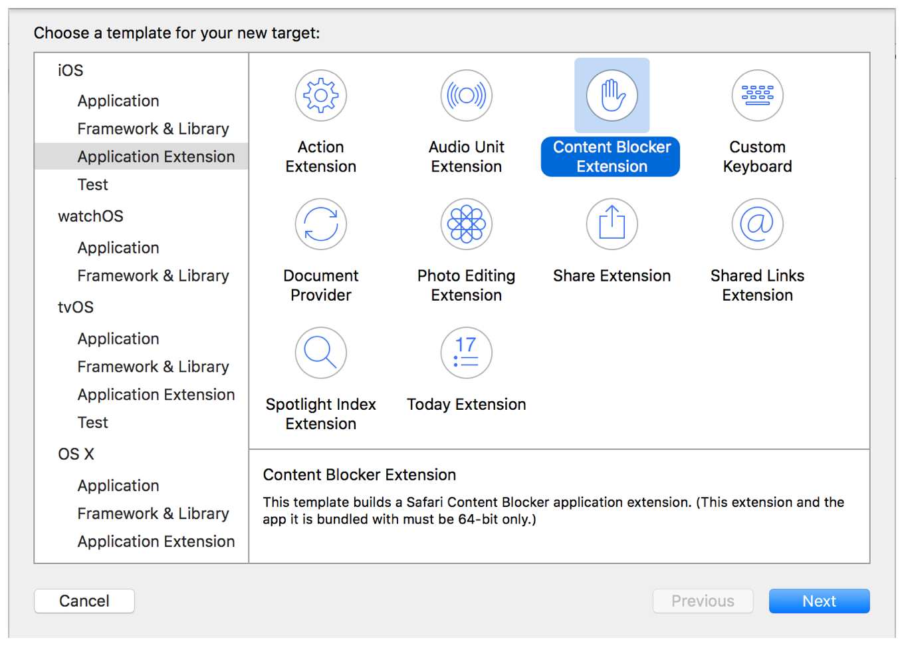
Task: Pick the Spotlight Index Extension magnifier icon
Action: click(x=320, y=353)
